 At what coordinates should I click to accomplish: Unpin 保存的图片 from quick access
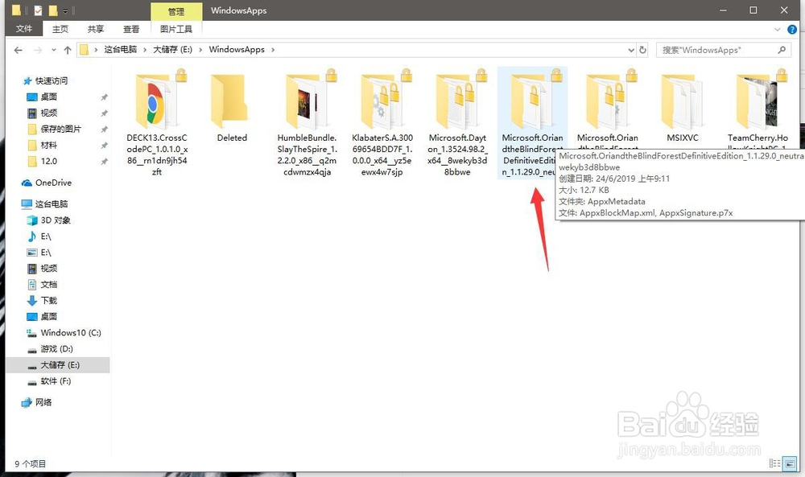click(x=104, y=129)
